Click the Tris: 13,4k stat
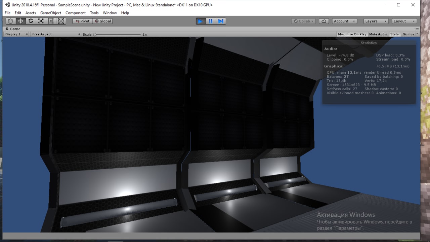 click(x=336, y=81)
